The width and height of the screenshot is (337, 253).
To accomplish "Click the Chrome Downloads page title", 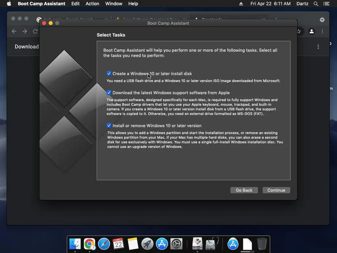I will tap(27, 46).
